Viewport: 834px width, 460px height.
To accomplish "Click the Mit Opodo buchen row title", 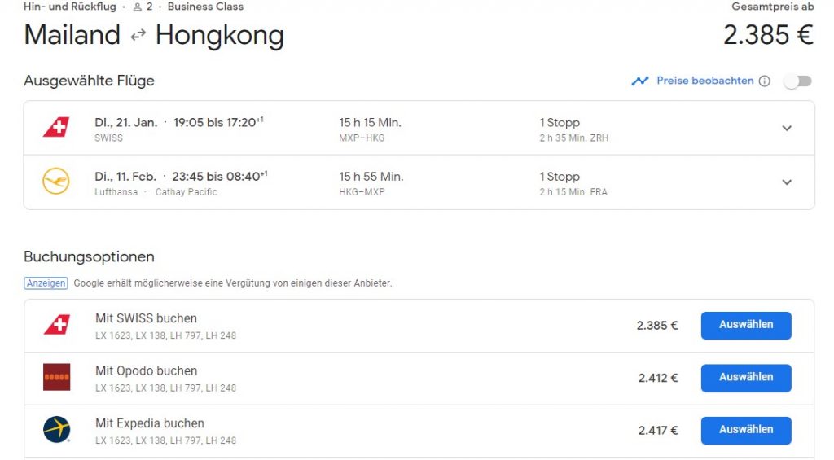I will point(146,370).
